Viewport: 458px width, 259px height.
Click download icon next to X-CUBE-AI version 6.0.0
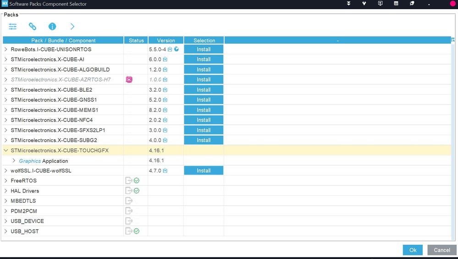[165, 59]
